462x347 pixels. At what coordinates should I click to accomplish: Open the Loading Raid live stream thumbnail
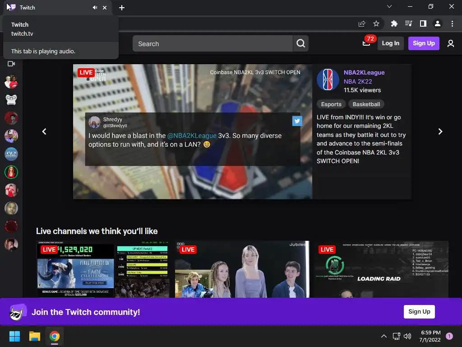click(381, 269)
